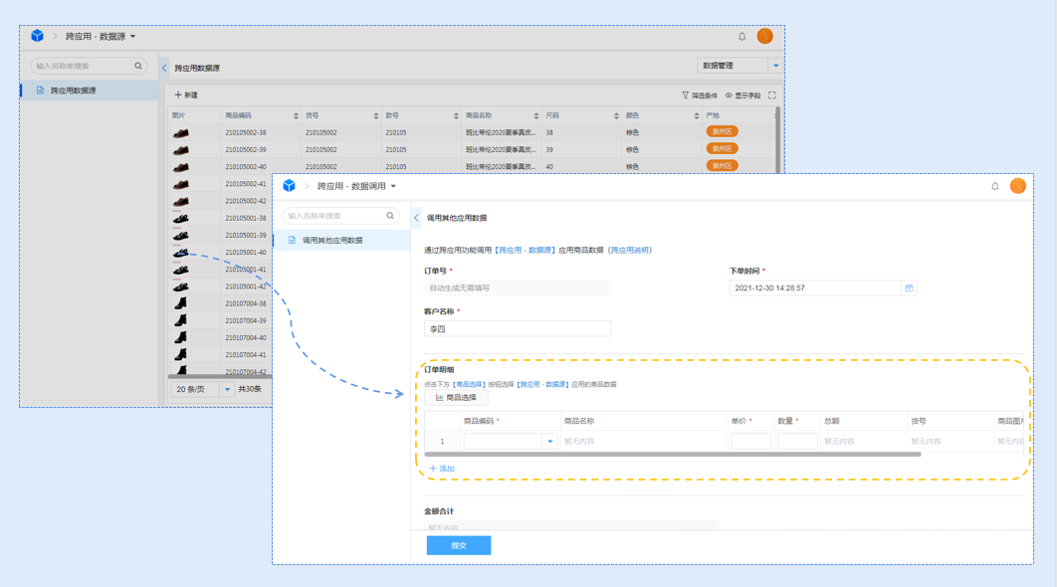Click the blue 提交 submit button
The image size is (1057, 587).
[458, 545]
